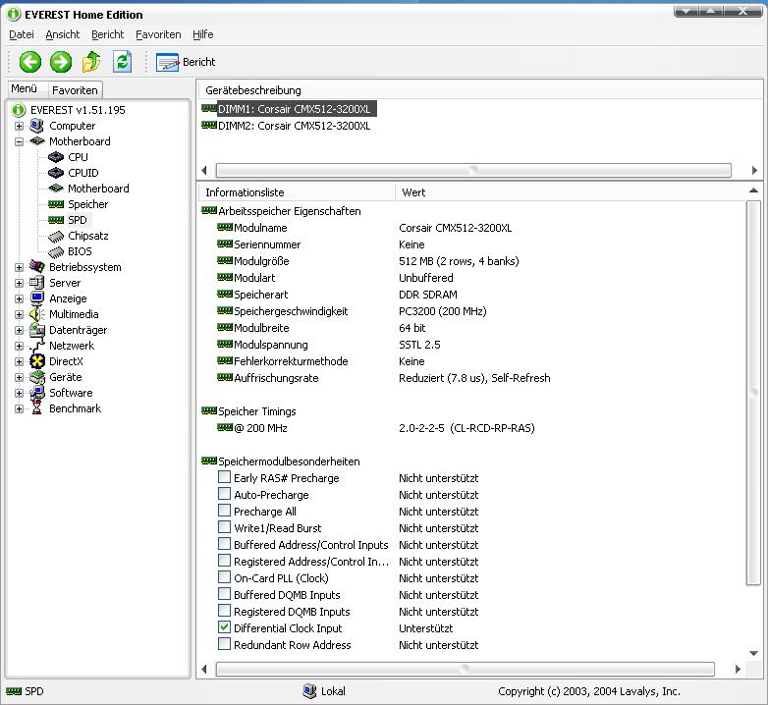Toggle Early RAS# Precharge checkbox

[224, 477]
